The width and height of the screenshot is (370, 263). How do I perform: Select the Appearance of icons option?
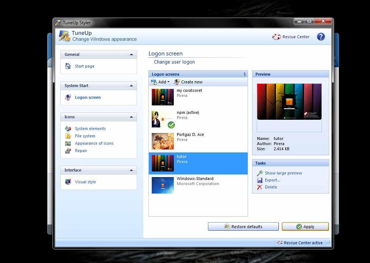(69, 143)
